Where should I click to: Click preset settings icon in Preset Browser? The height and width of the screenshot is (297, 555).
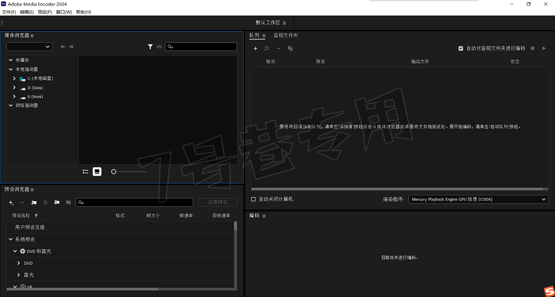tap(46, 203)
